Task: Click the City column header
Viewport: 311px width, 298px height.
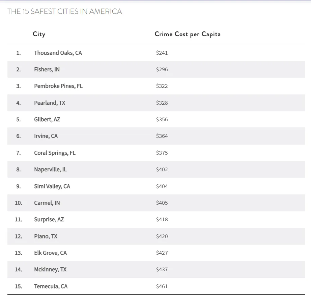Action: tap(39, 34)
